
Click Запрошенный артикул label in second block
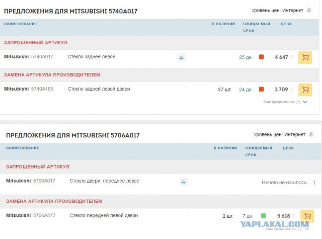tap(38, 167)
